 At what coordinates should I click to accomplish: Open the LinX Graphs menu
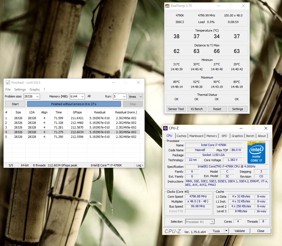pos(34,90)
